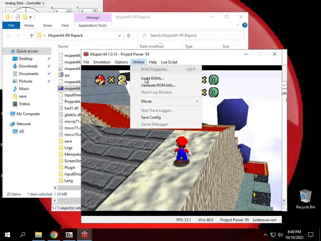Select the Lang folder icon

[61, 180]
